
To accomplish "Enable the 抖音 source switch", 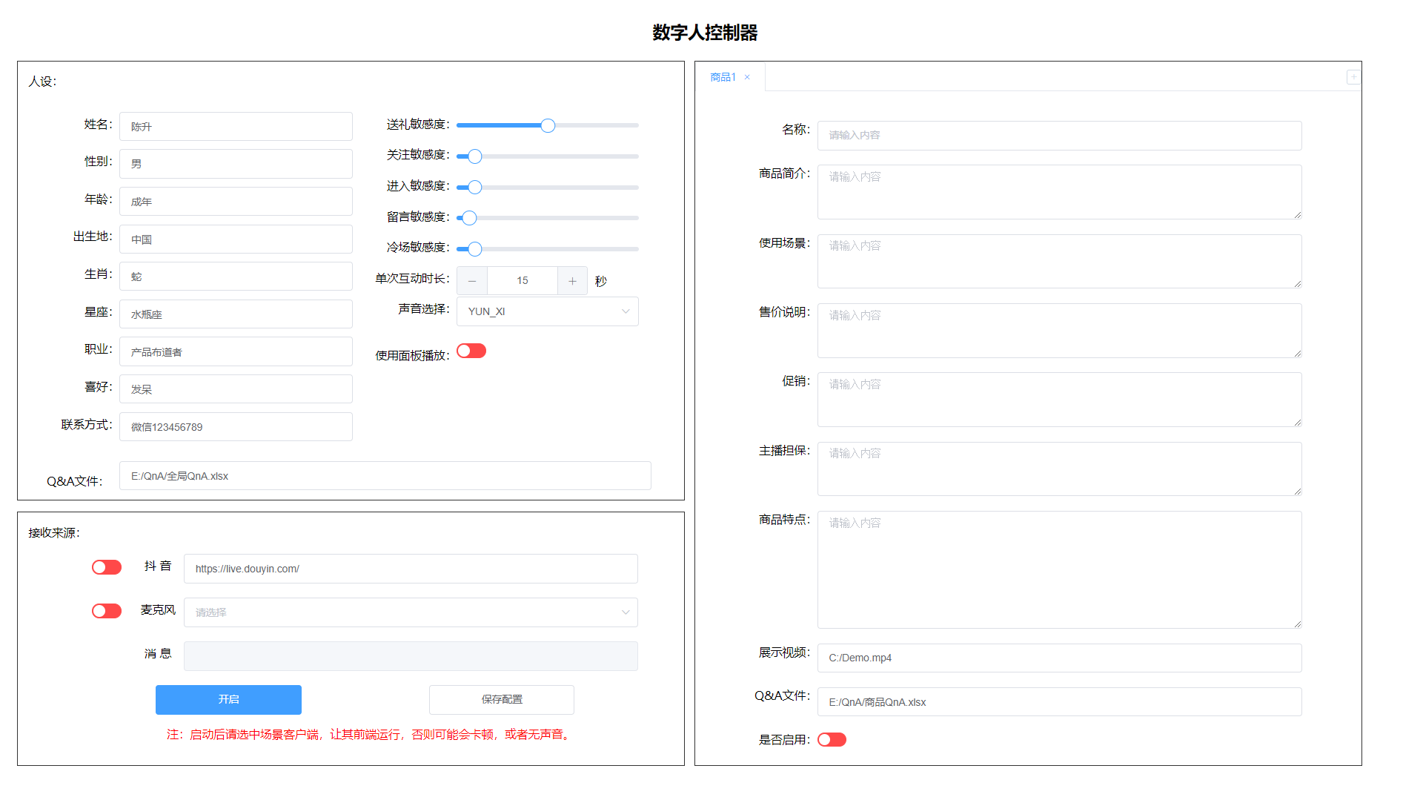I will tap(107, 567).
